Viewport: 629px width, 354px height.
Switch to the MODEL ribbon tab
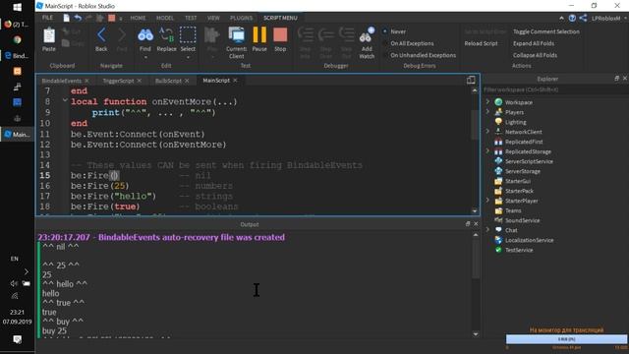pyautogui.click(x=165, y=18)
